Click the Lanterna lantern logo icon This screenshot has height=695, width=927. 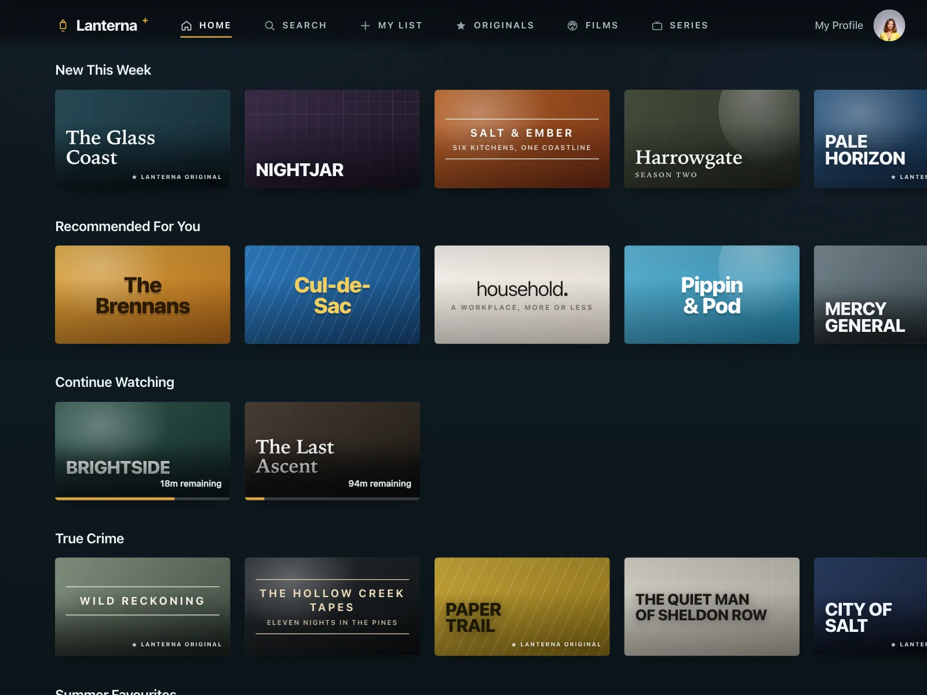pos(63,25)
